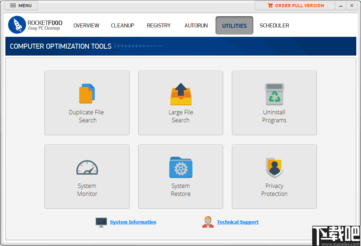Switch to the CLEANUP tab
The height and width of the screenshot is (246, 361).
[x=123, y=26]
